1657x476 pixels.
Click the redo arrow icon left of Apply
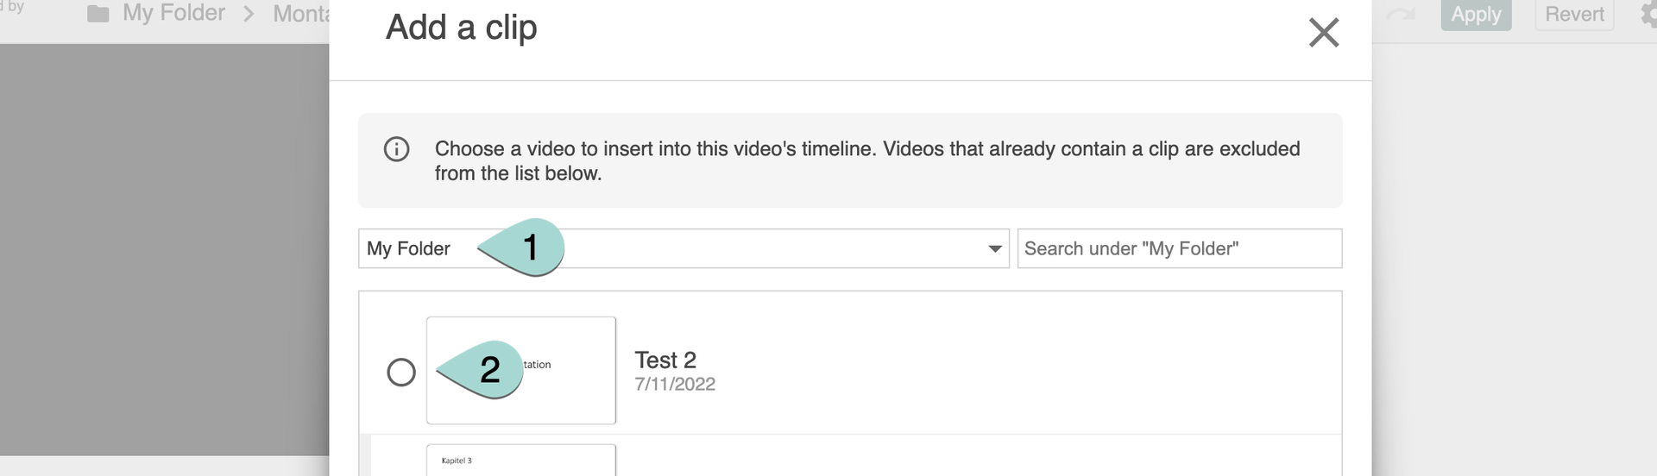click(1402, 15)
